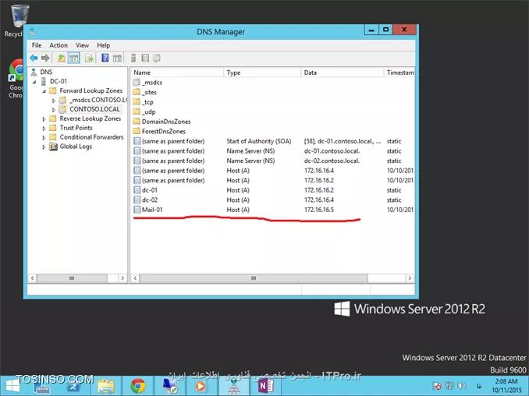Open Help with the blue question icon
Screen dimensions: 529x396
pos(105,58)
